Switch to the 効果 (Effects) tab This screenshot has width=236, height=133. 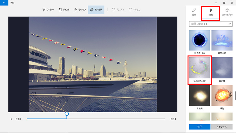coord(211,12)
